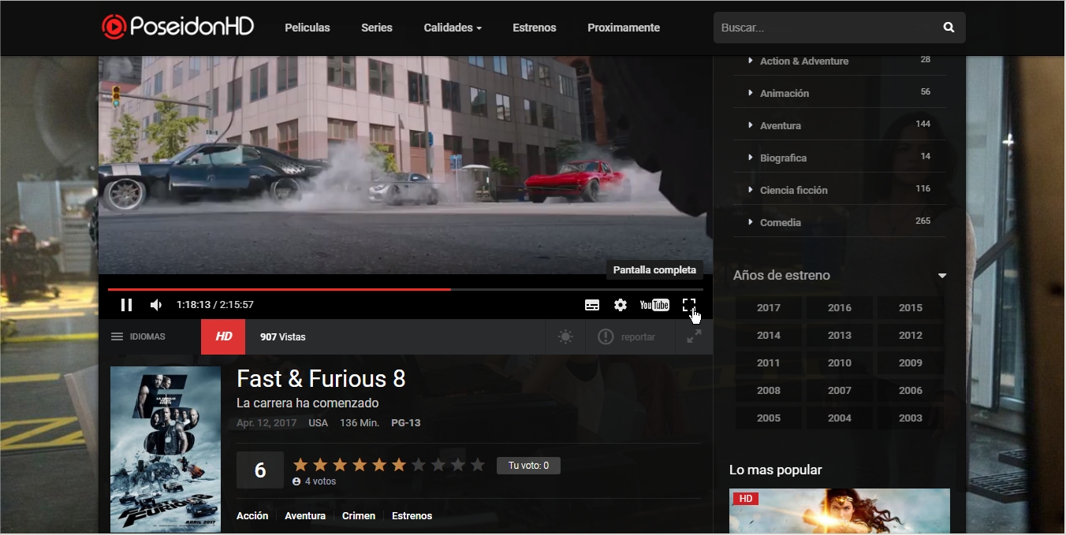
Task: Click the search magnifier icon
Action: (949, 28)
